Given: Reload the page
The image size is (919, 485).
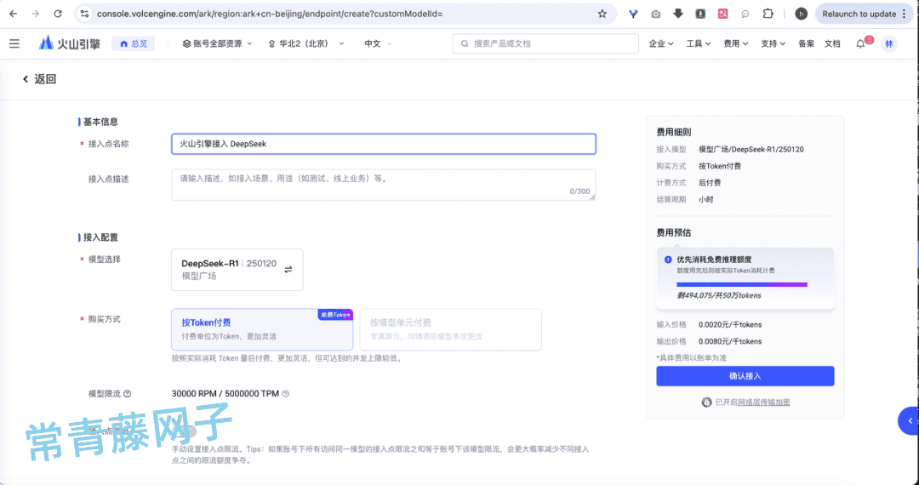Looking at the screenshot, I should pyautogui.click(x=58, y=14).
